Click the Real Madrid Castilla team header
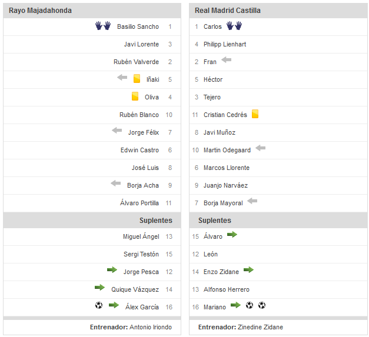Image resolution: width=369 pixels, height=337 pixels. click(228, 11)
